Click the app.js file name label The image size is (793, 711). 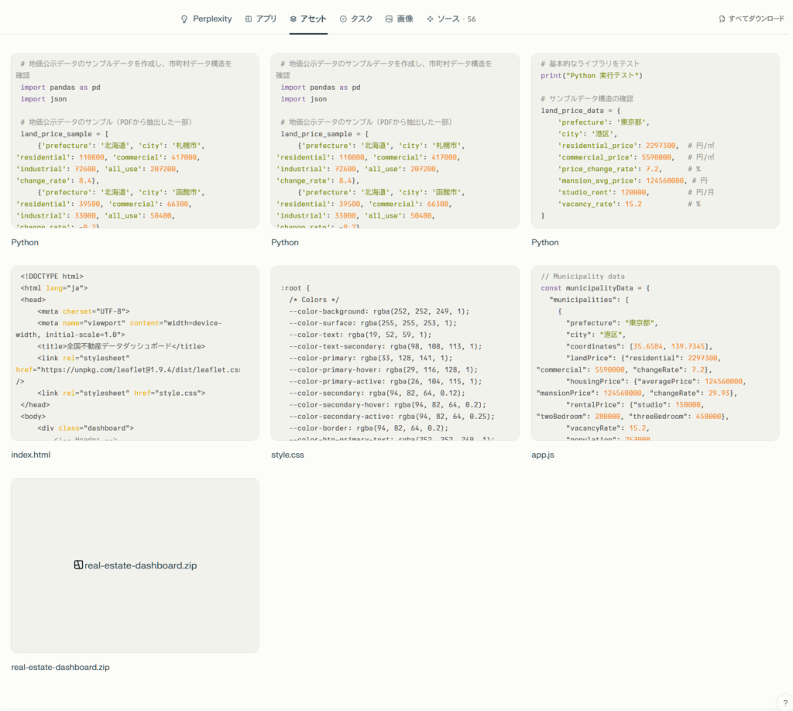tap(543, 455)
